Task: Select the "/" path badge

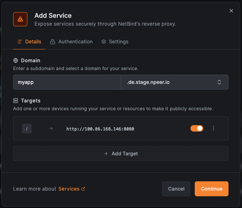Action: [x=27, y=128]
